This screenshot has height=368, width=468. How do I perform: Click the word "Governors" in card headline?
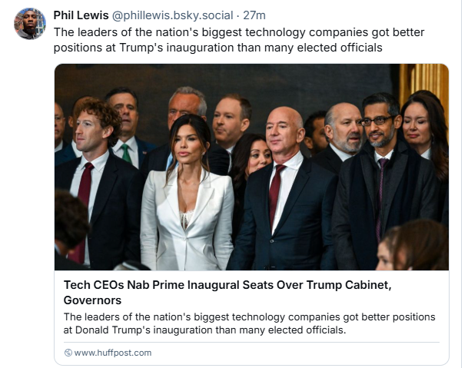coord(92,300)
